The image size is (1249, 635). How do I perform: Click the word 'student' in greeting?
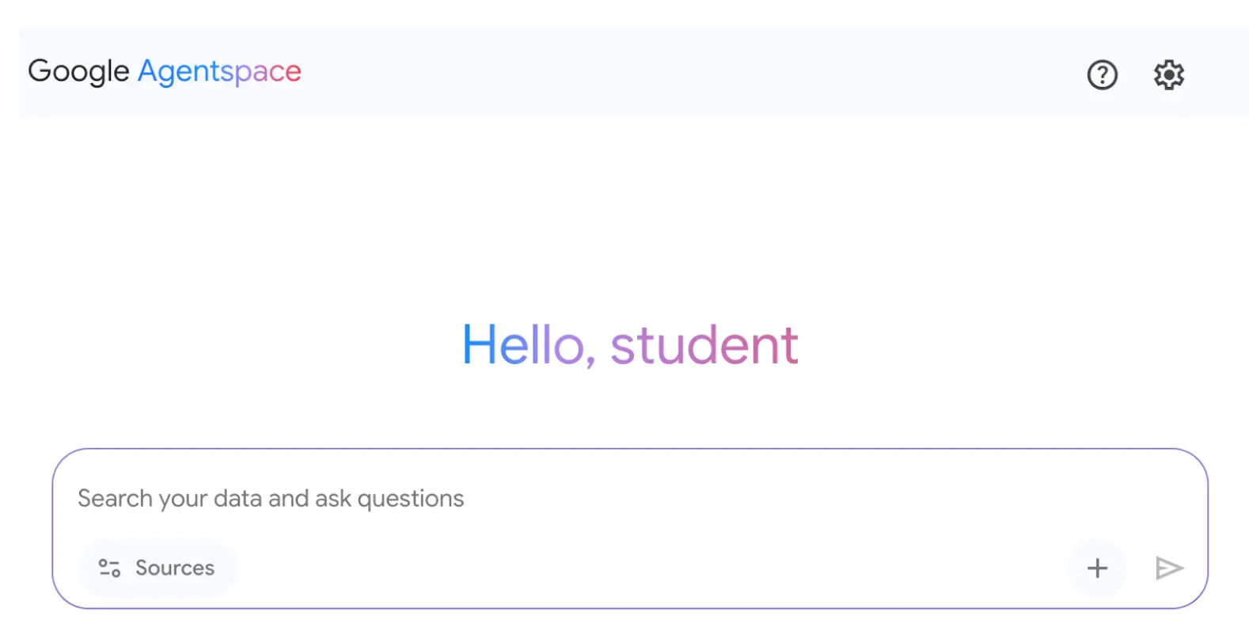(704, 345)
